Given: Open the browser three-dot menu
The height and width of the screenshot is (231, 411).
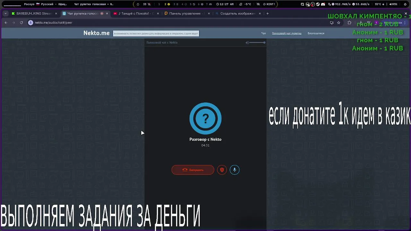Looking at the screenshot, I should pyautogui.click(x=405, y=23).
